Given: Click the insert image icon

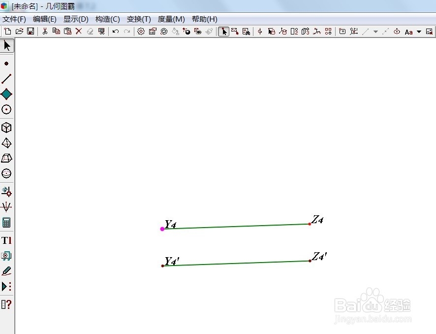Looking at the screenshot, I should pos(429,32).
